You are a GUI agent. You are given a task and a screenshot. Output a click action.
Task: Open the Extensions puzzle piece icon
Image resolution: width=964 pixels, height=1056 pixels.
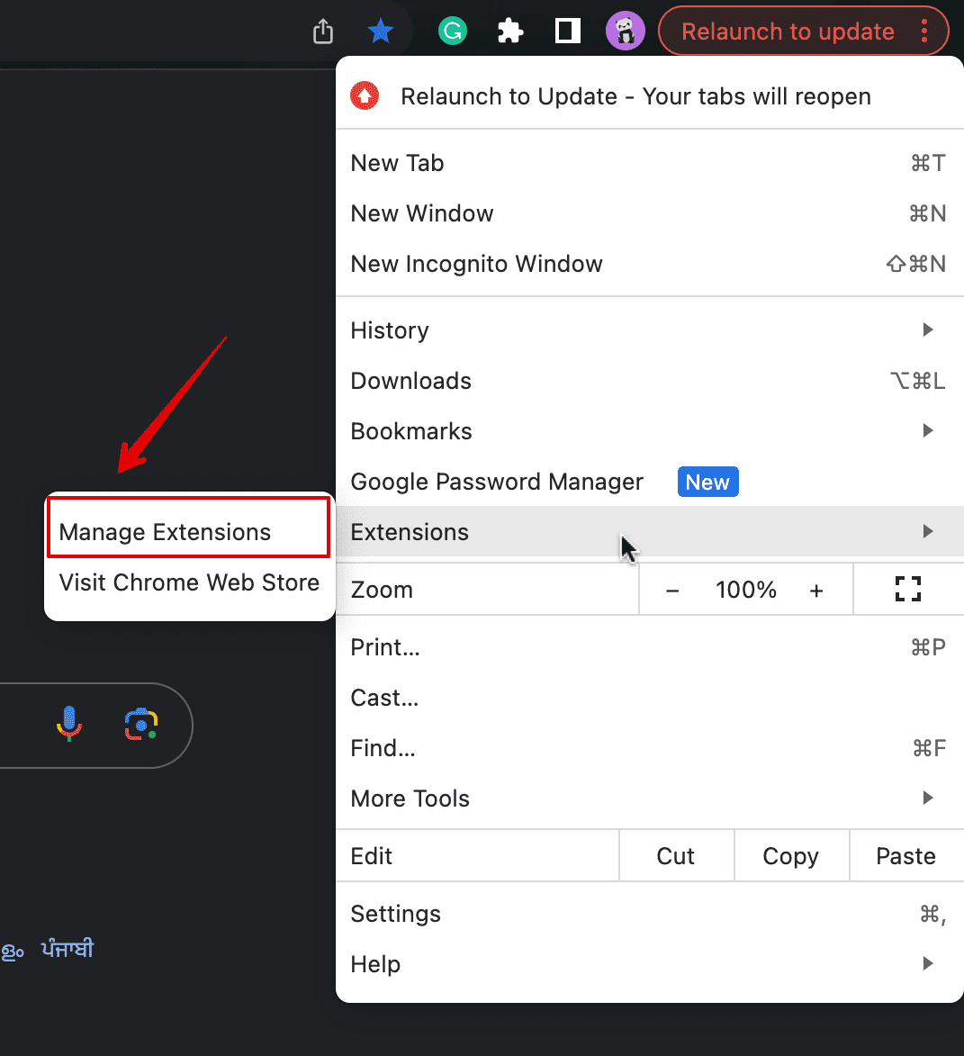click(510, 32)
